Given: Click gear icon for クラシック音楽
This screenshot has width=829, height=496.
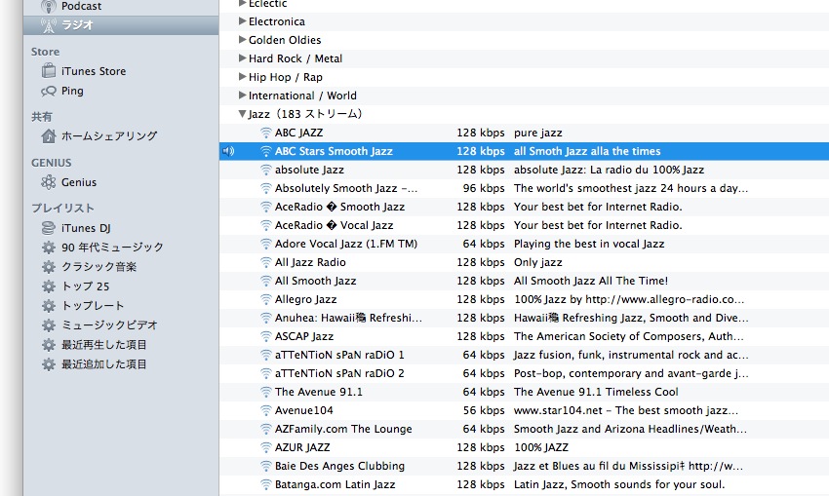Looking at the screenshot, I should click(49, 267).
